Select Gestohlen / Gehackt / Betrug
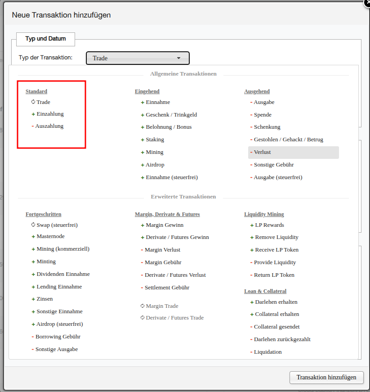The width and height of the screenshot is (370, 392). (x=288, y=140)
